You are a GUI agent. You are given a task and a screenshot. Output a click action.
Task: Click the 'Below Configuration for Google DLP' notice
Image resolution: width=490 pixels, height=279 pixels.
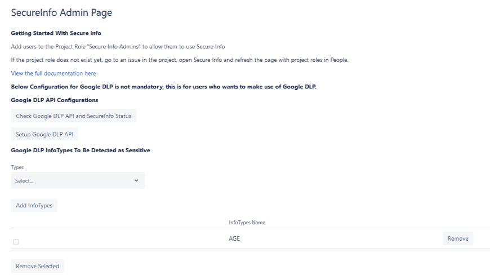[x=164, y=87]
